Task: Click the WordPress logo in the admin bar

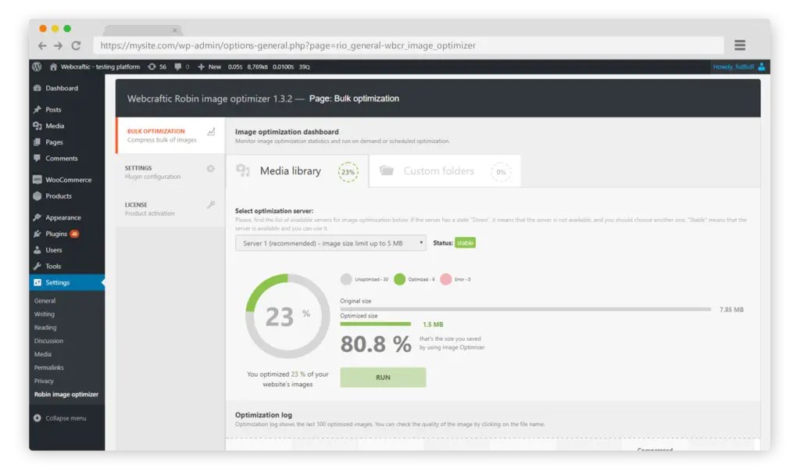Action: coord(38,66)
